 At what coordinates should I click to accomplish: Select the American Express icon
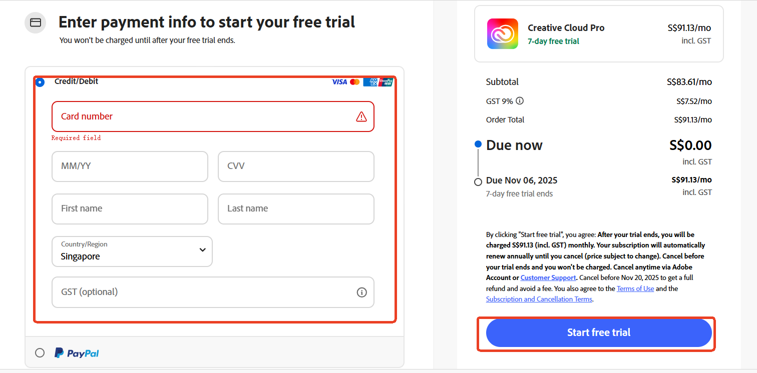tap(370, 82)
